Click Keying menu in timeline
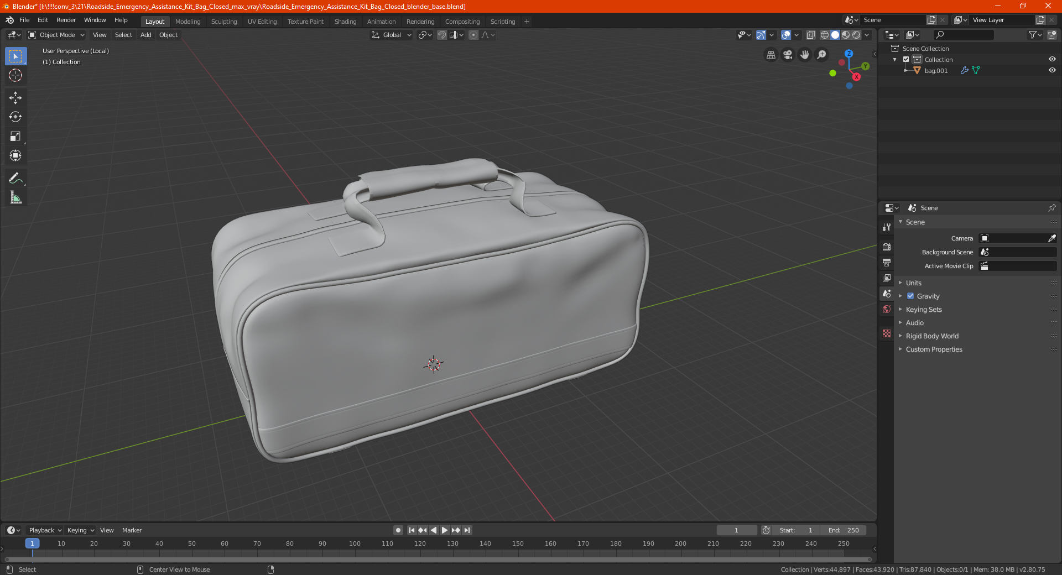1062x575 pixels. tap(80, 530)
